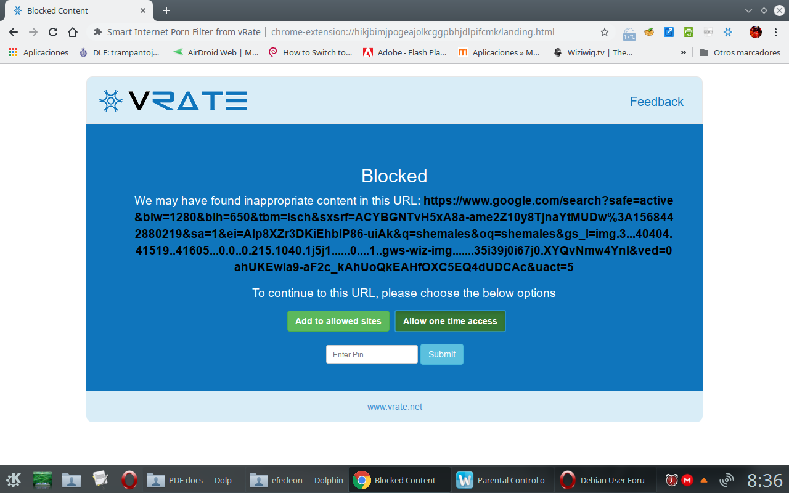
Task: Launch Opera from the taskbar launcher
Action: tap(129, 479)
